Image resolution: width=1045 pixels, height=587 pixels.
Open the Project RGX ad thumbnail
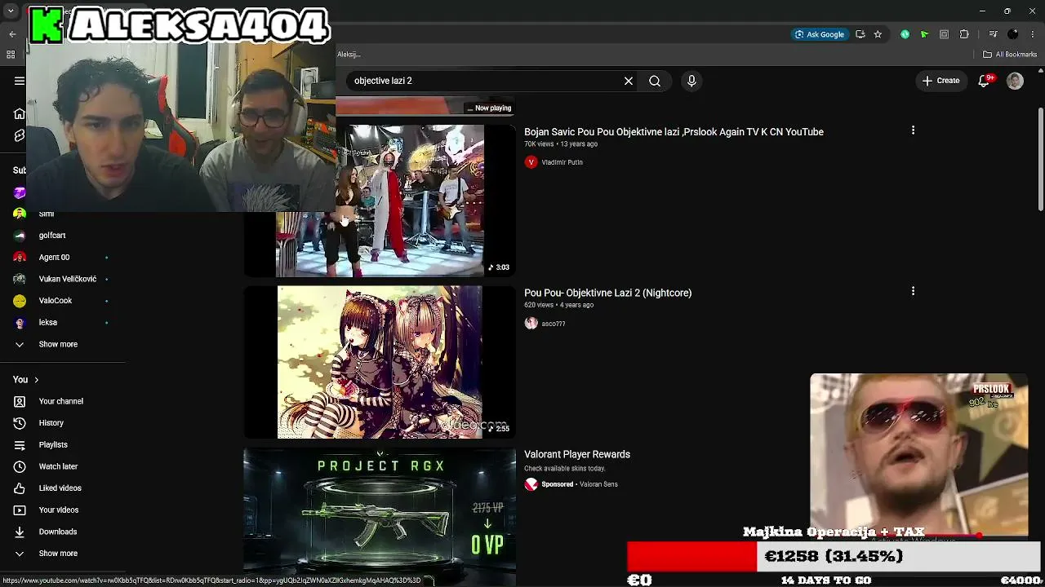[380, 517]
